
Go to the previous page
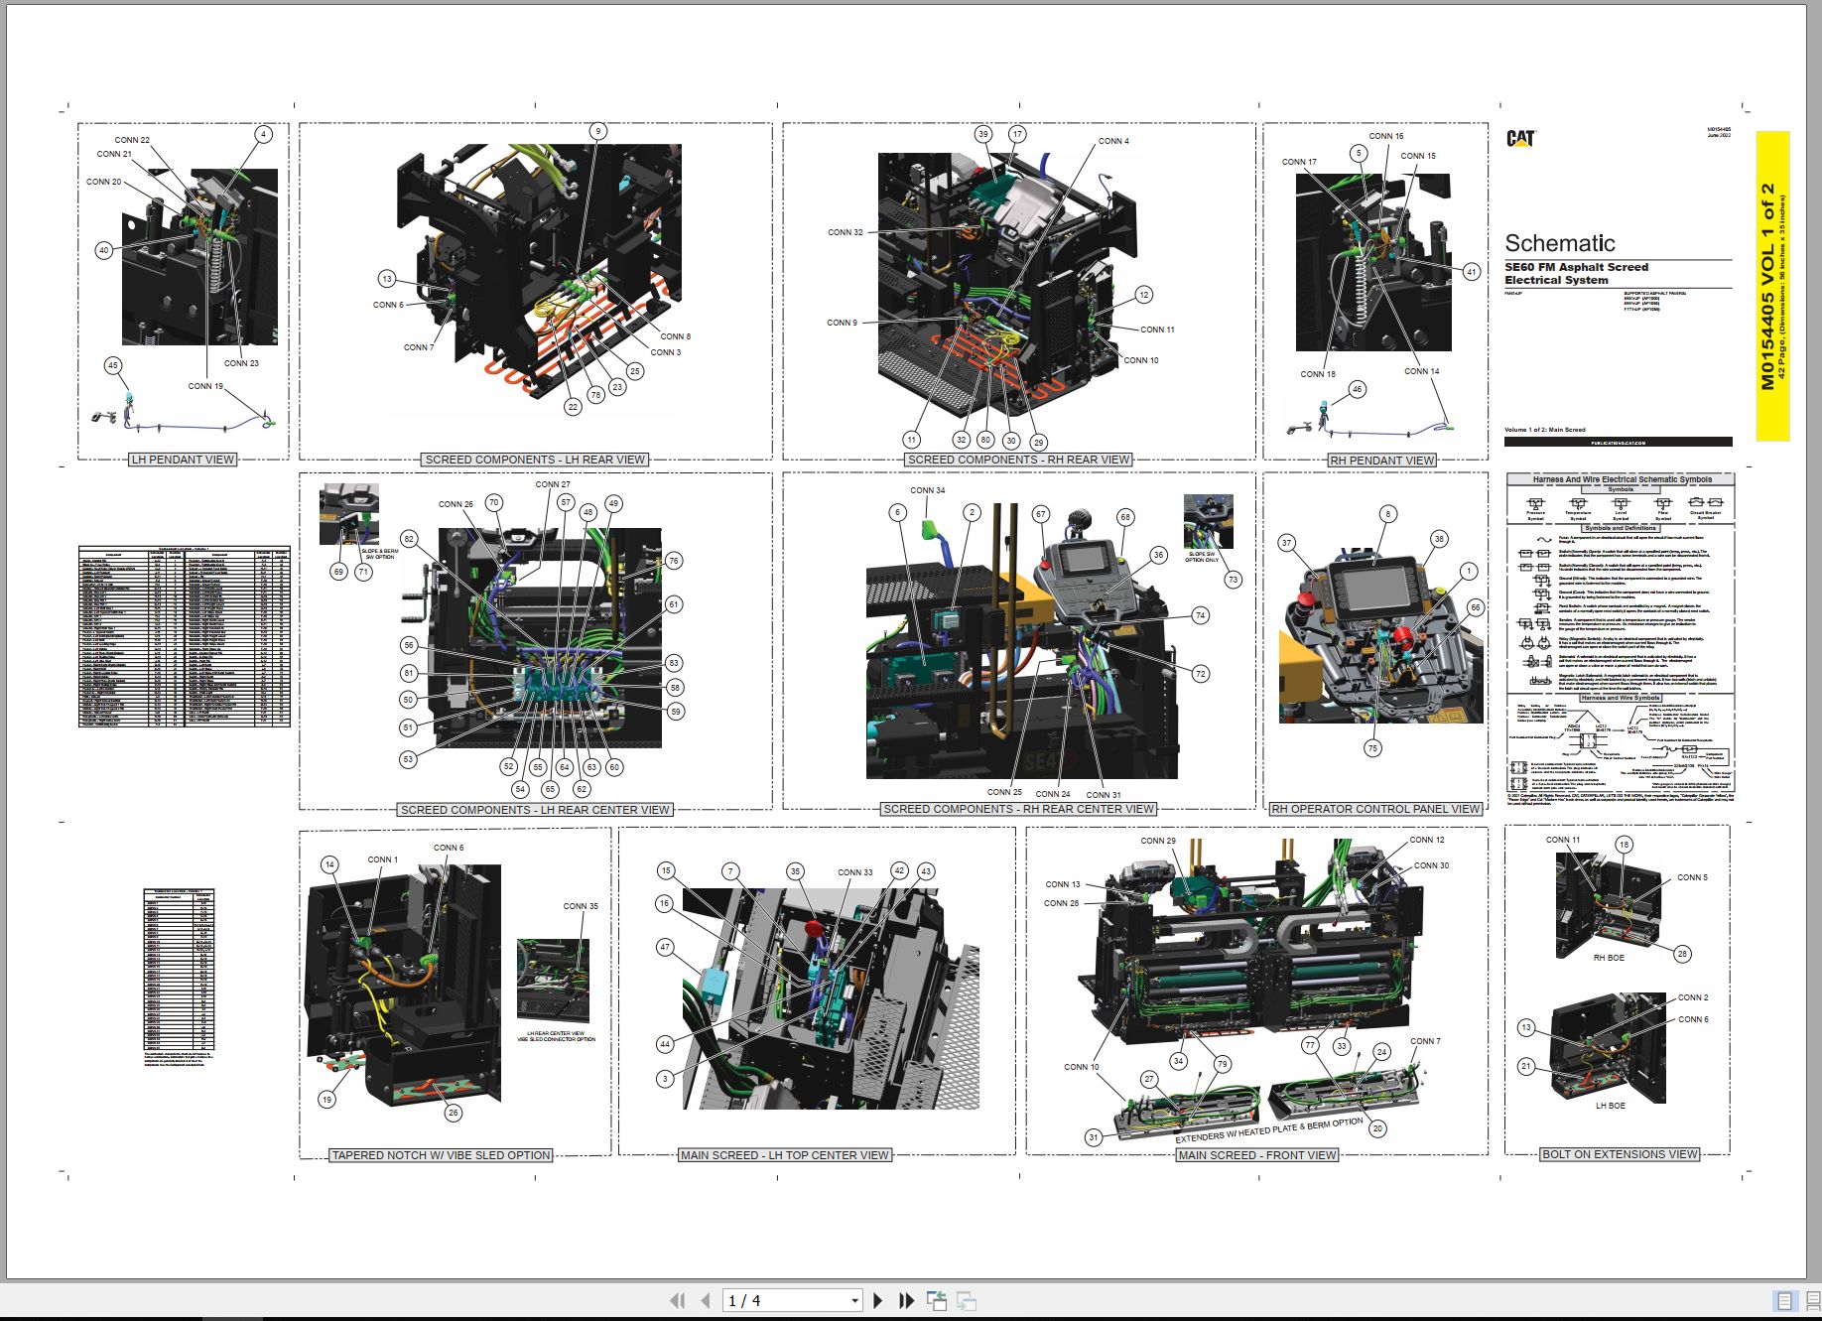point(706,1300)
